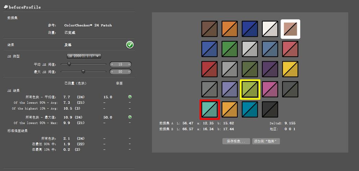Decrease the average ΔE threshold with the left arrow
The height and width of the screenshot is (171, 359).
click(x=112, y=65)
